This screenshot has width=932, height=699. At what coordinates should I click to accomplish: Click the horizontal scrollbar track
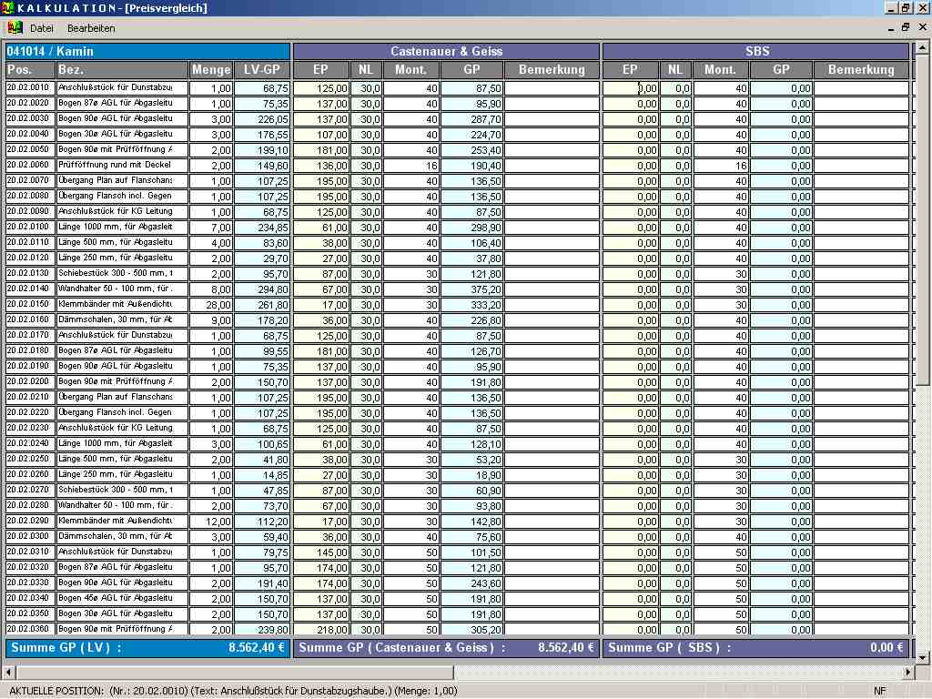pos(455,673)
